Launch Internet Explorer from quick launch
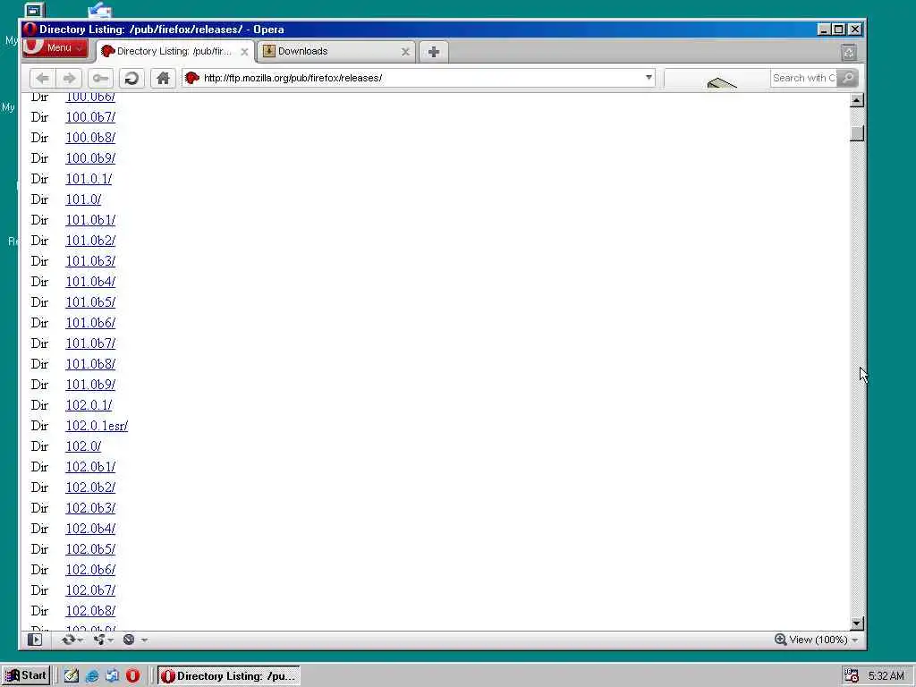Image resolution: width=916 pixels, height=687 pixels. pyautogui.click(x=92, y=676)
